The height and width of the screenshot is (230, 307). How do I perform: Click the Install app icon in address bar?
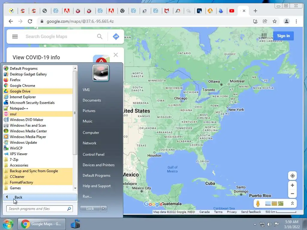tap(255, 21)
